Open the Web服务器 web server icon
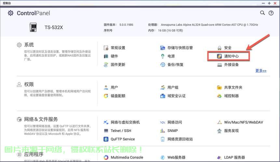 (163, 157)
